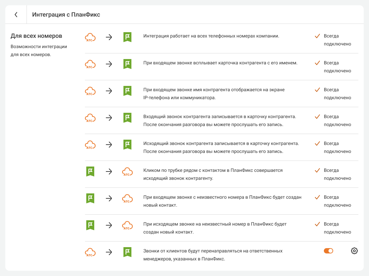Click checkmark for IP-phone screen name display
This screenshot has height=276, width=369.
317,90
